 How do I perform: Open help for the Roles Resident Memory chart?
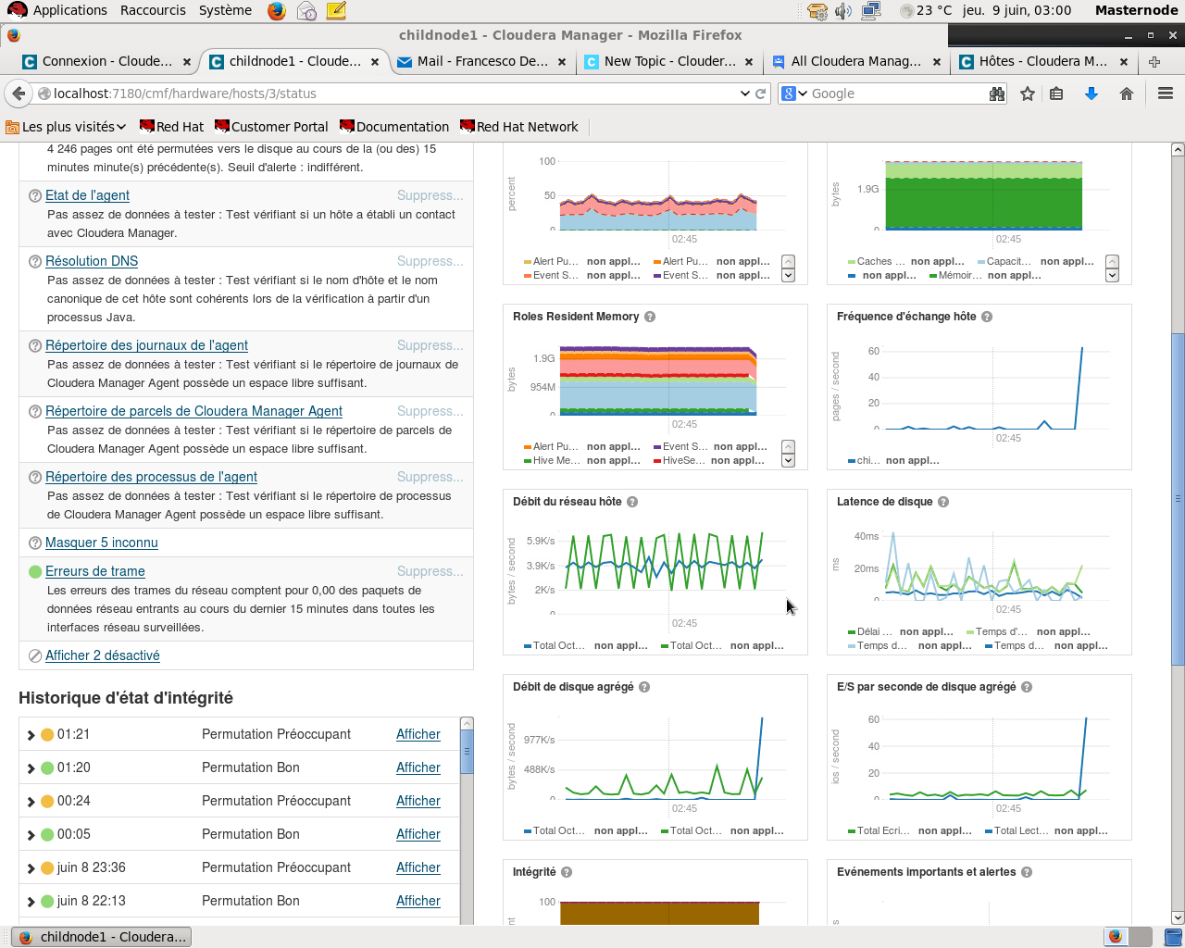coord(650,316)
